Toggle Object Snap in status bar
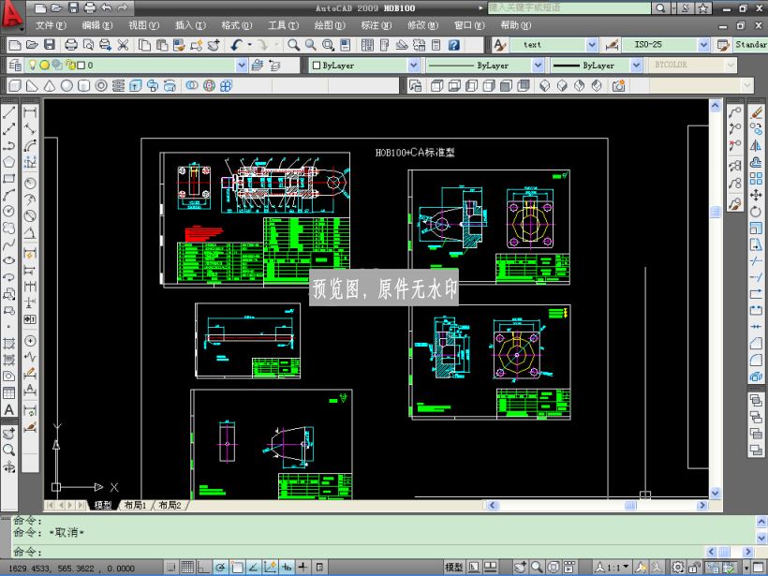 pyautogui.click(x=237, y=568)
